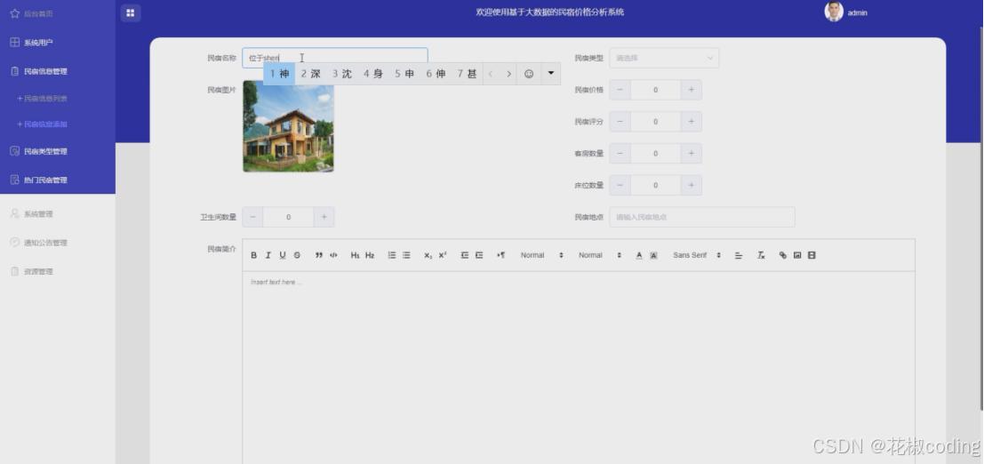Decrease 床位数量 with the minus button
This screenshot has width=984, height=464.
pyautogui.click(x=620, y=185)
